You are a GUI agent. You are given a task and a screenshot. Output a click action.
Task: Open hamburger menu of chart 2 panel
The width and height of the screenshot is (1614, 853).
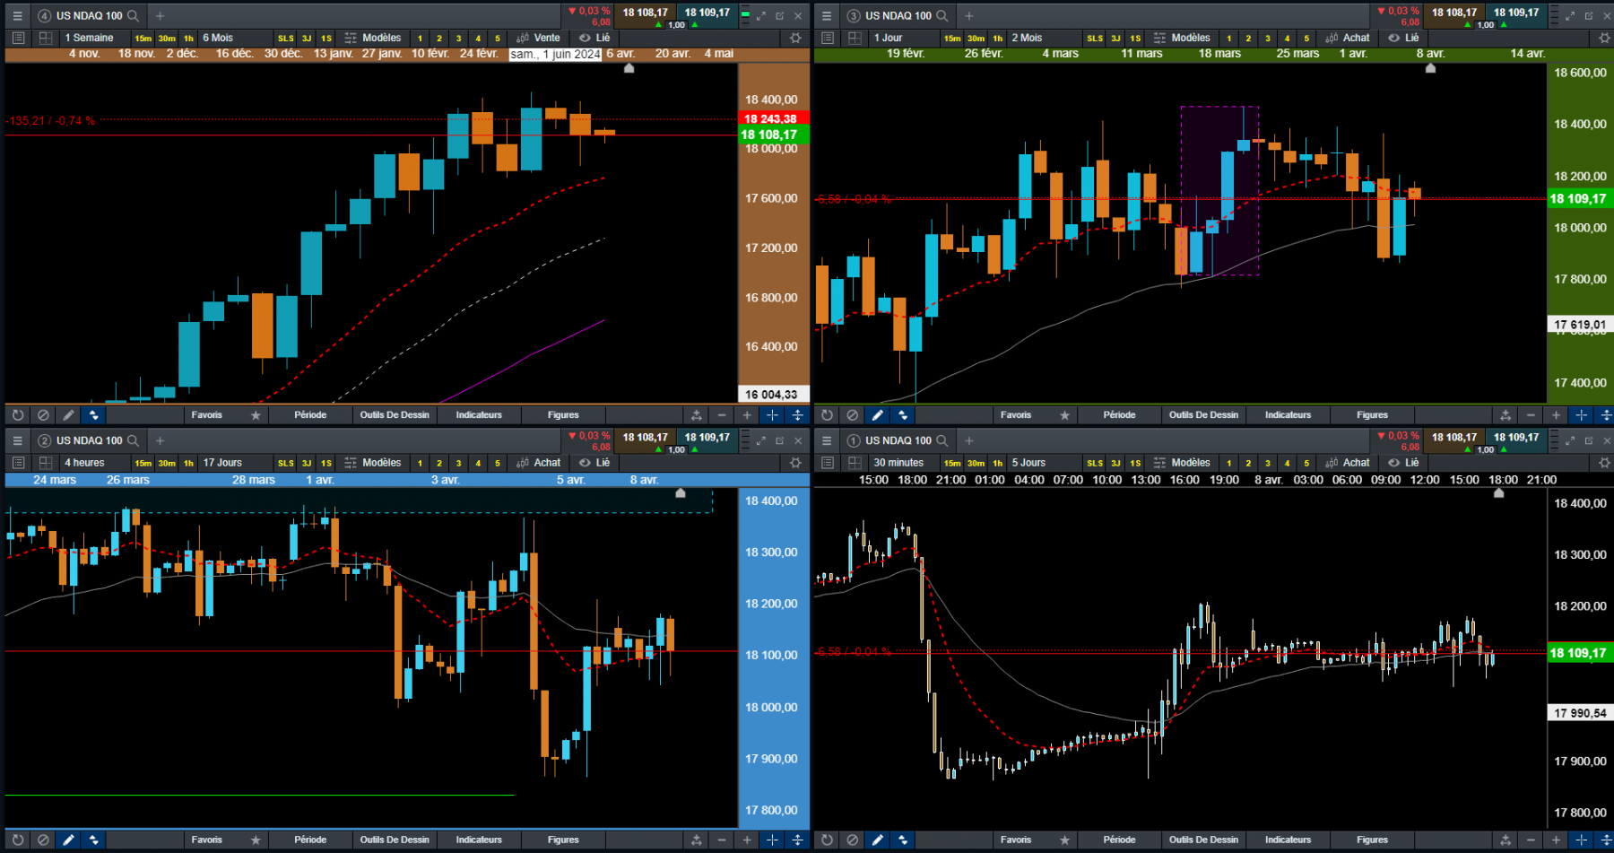pos(17,440)
